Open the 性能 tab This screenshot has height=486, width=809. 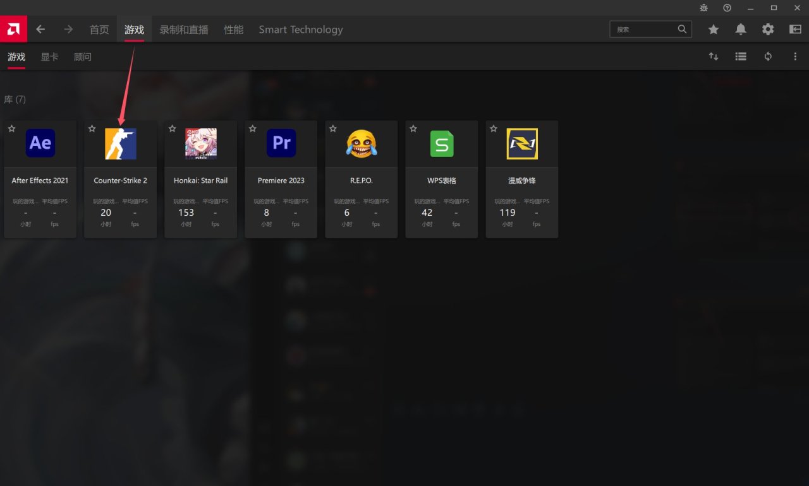(x=233, y=30)
